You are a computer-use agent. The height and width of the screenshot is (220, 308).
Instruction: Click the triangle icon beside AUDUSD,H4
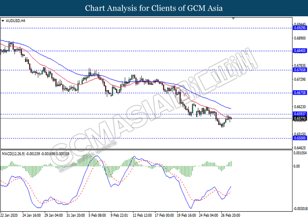point(4,20)
